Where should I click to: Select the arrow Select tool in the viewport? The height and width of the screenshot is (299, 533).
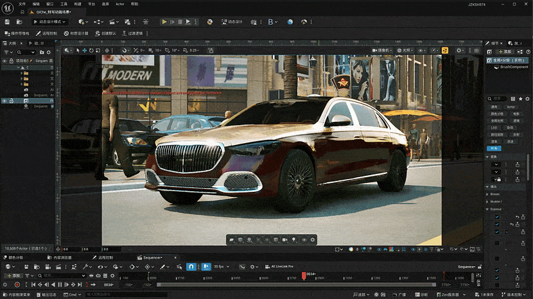coord(78,50)
